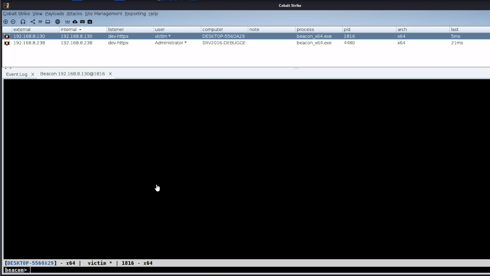Image resolution: width=490 pixels, height=276 pixels.
Task: Click 'victim *' in the beacon status bar
Action: coord(100,263)
